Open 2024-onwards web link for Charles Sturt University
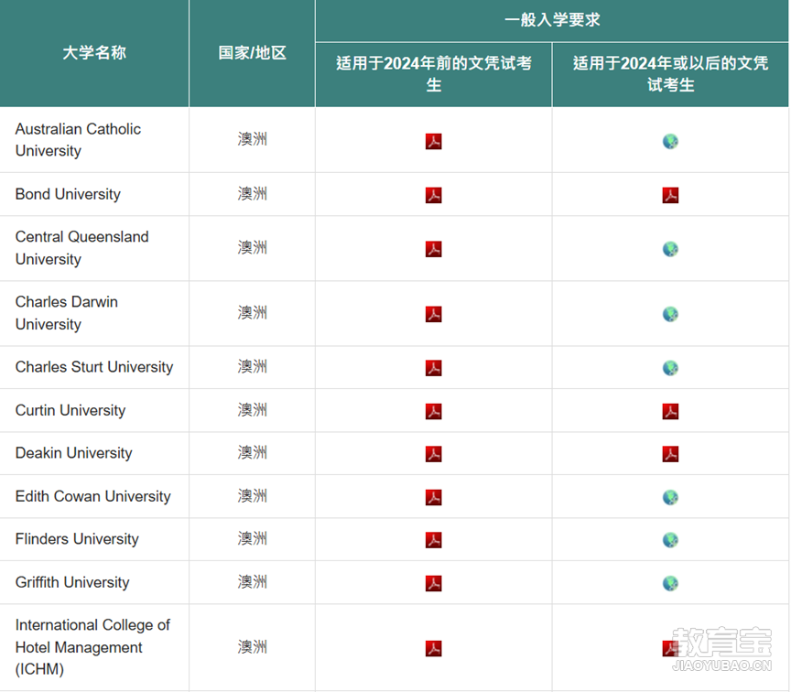This screenshot has width=791, height=692. coord(670,368)
